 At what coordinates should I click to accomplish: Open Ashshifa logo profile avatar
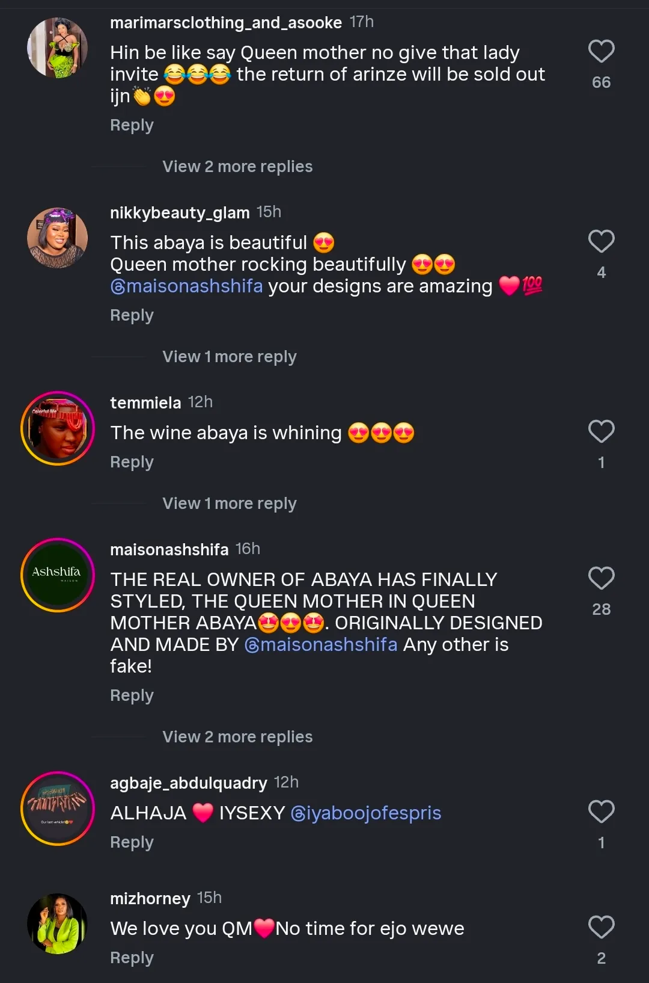58,575
